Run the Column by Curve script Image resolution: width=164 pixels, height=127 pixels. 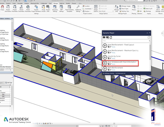tap(105, 57)
